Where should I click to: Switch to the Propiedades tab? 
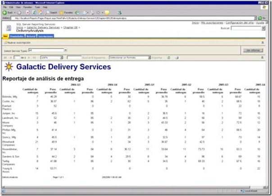(17, 36)
